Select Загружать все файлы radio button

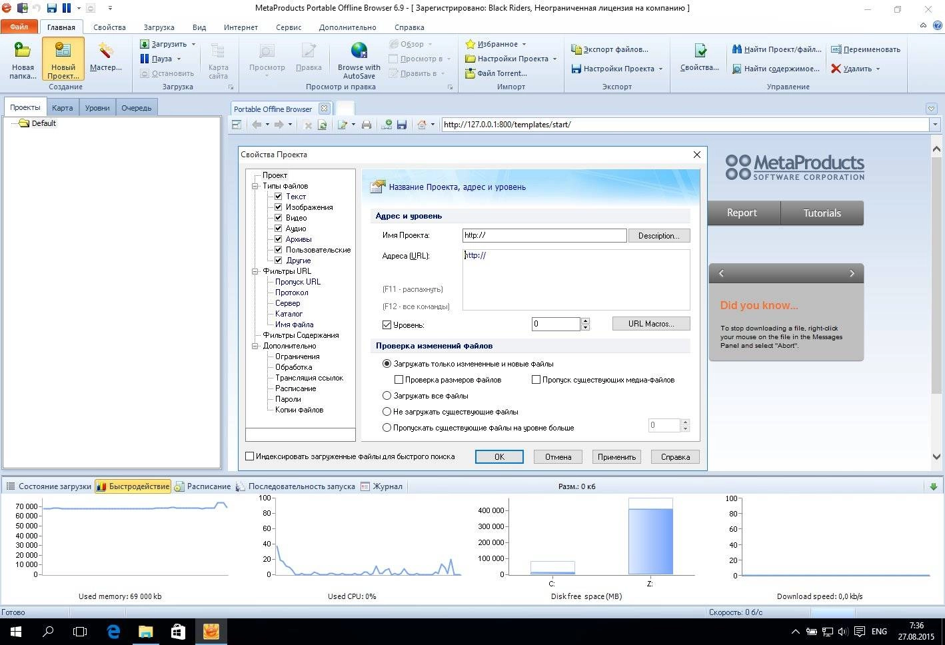[387, 396]
